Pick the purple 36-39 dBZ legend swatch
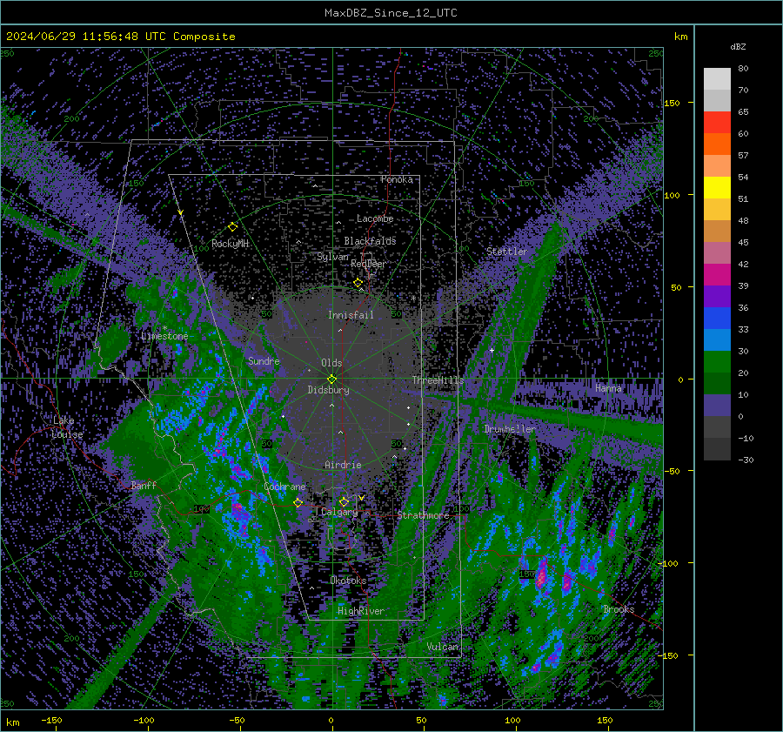Screen dimensions: 783x732 coord(717,296)
